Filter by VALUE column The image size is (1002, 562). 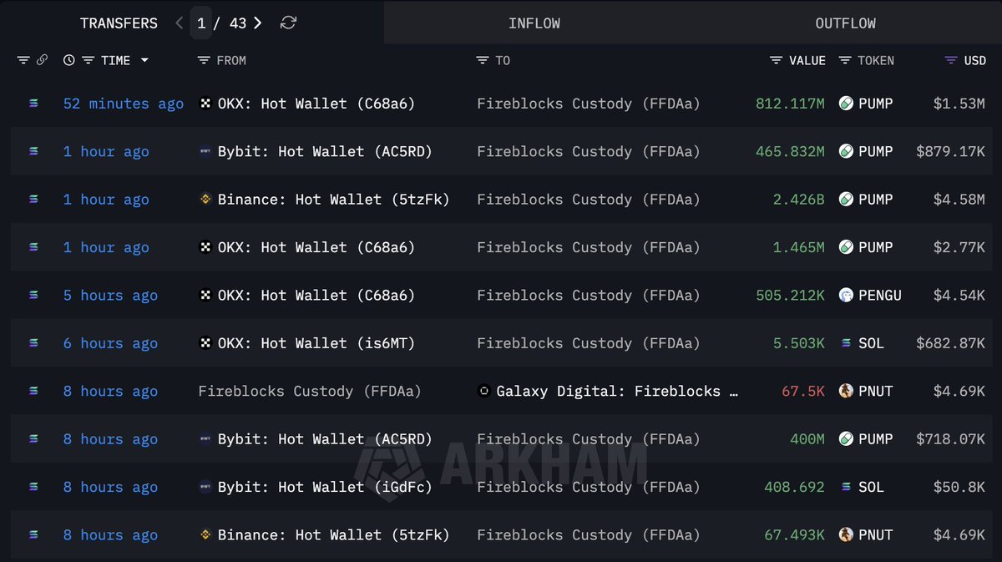click(x=777, y=60)
